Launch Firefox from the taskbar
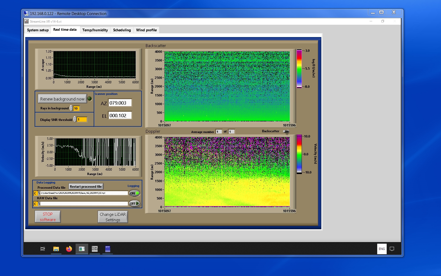The width and height of the screenshot is (441, 276). 69,249
